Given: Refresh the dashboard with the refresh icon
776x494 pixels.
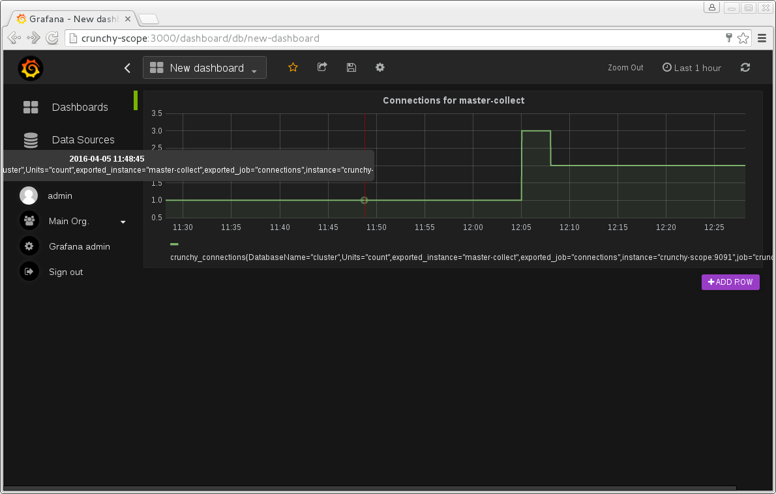Looking at the screenshot, I should click(745, 67).
